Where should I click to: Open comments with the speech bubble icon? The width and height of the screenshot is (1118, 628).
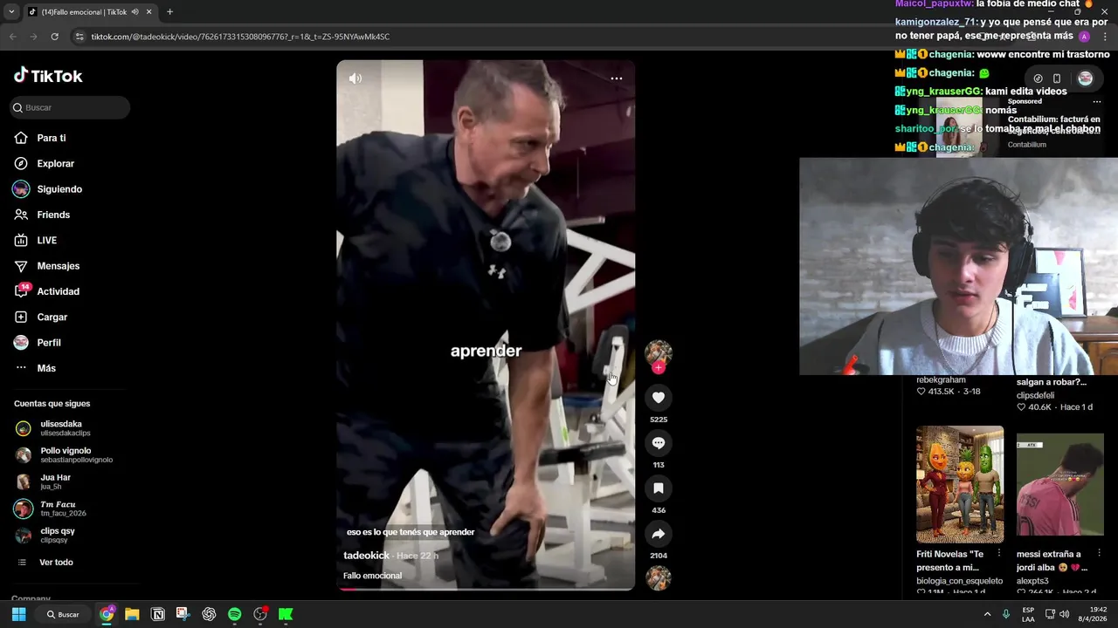point(659,443)
